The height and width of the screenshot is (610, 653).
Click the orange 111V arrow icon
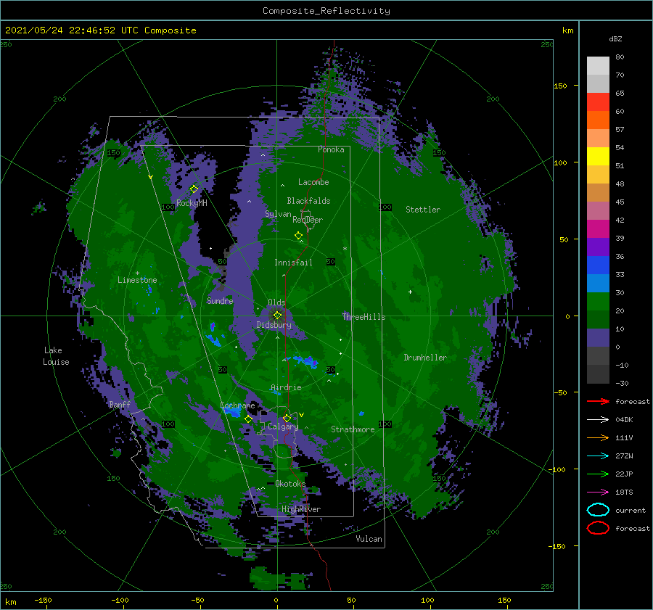click(x=598, y=437)
